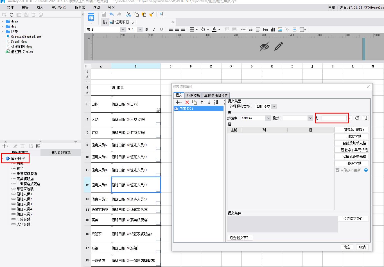Open the border style dropdown arrow

click(197, 30)
